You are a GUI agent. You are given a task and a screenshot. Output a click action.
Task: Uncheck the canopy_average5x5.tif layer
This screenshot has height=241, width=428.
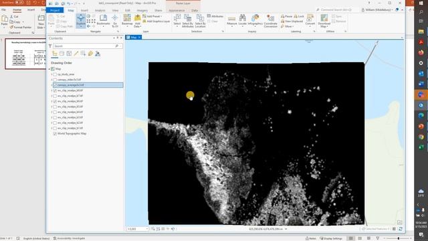click(x=55, y=85)
